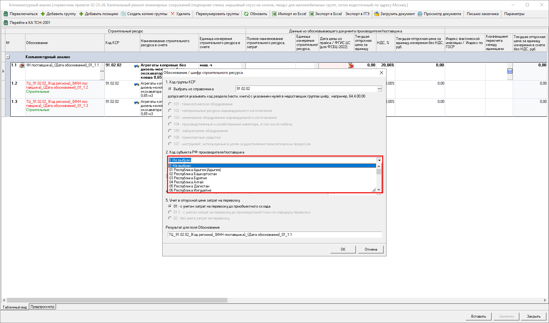Open the Параметры toolbar menu
549x323 pixels.
[514, 14]
